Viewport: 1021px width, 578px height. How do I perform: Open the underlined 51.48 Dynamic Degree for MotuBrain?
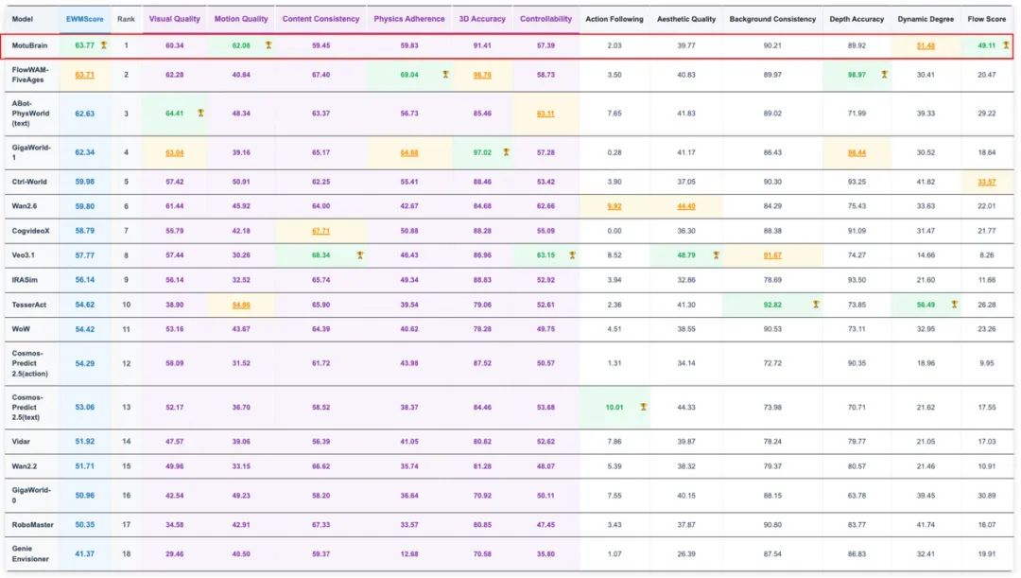(x=926, y=45)
